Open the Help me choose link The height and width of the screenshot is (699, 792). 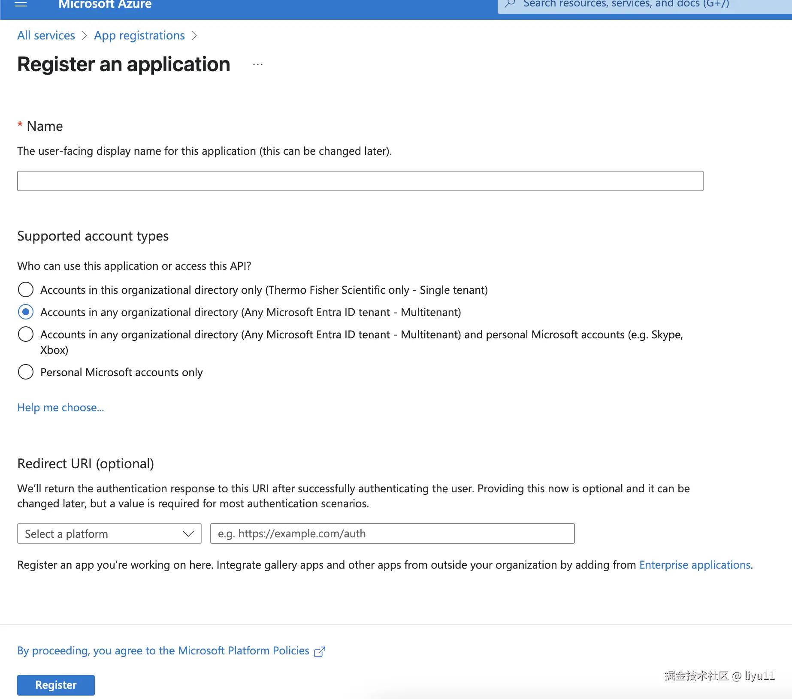[x=60, y=407]
